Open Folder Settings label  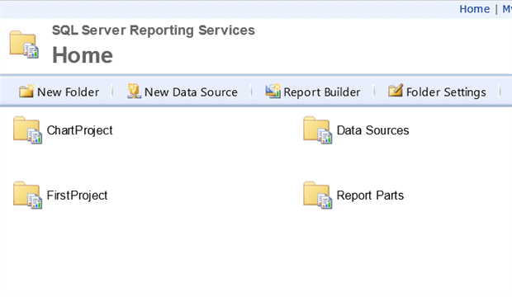pos(446,92)
